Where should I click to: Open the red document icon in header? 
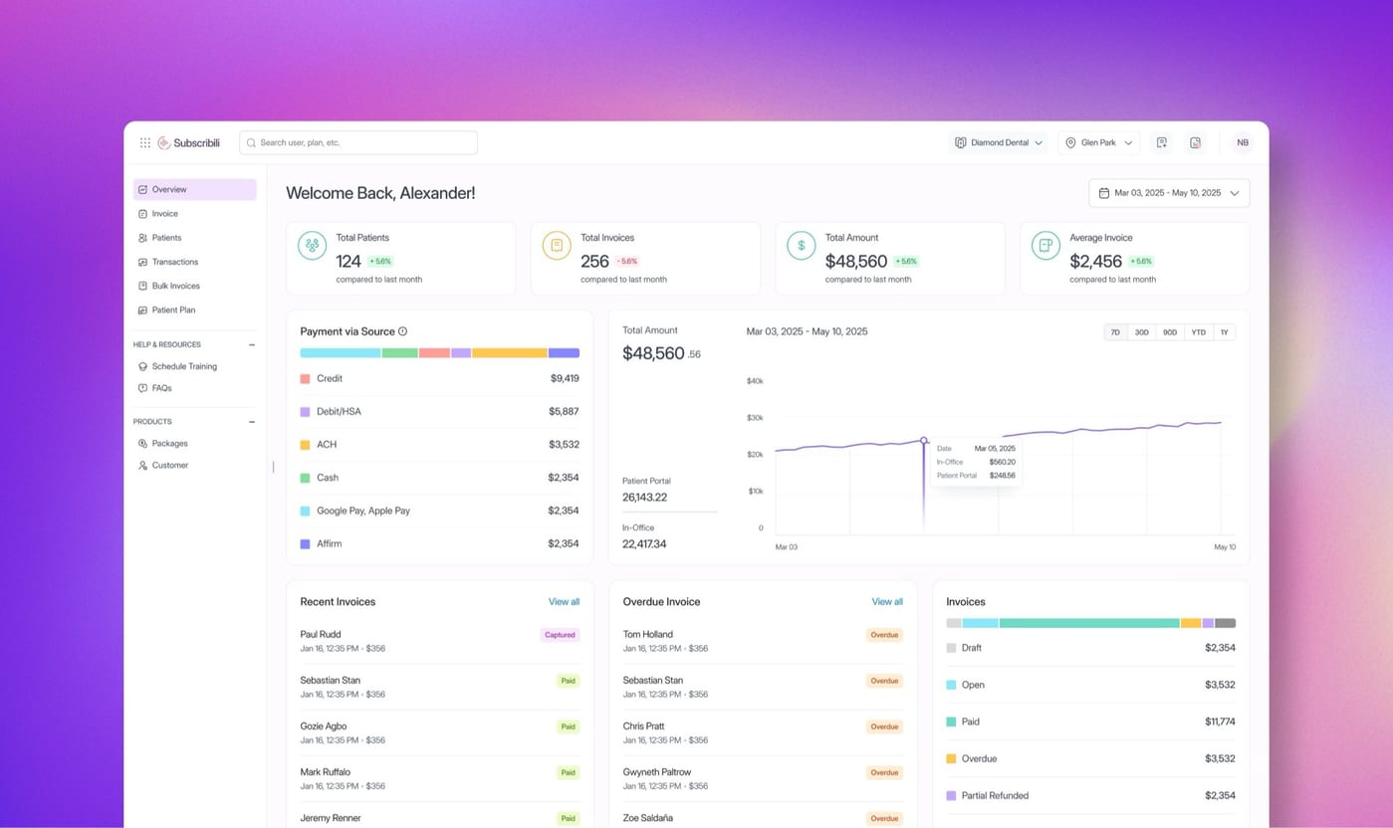(x=1196, y=142)
